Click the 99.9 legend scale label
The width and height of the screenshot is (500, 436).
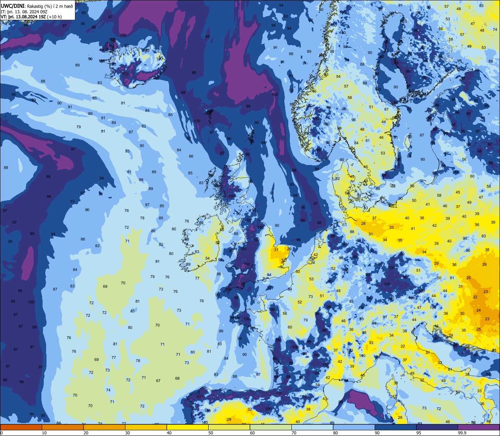pos(462,433)
